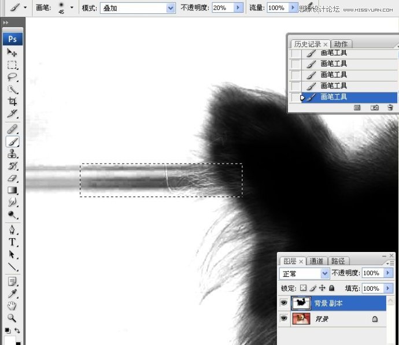The height and width of the screenshot is (345, 399).
Task: Select the highlighted 画笔工具 history state
Action: point(349,97)
